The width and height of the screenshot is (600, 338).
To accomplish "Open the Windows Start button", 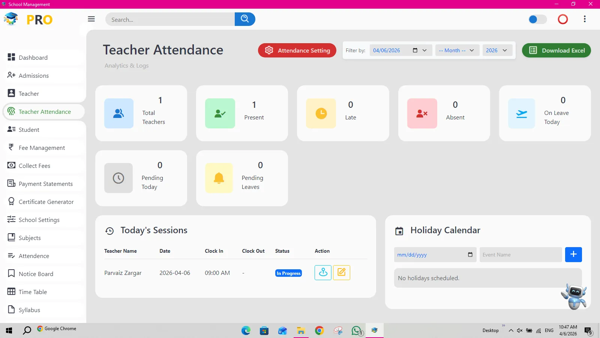I will (x=9, y=330).
